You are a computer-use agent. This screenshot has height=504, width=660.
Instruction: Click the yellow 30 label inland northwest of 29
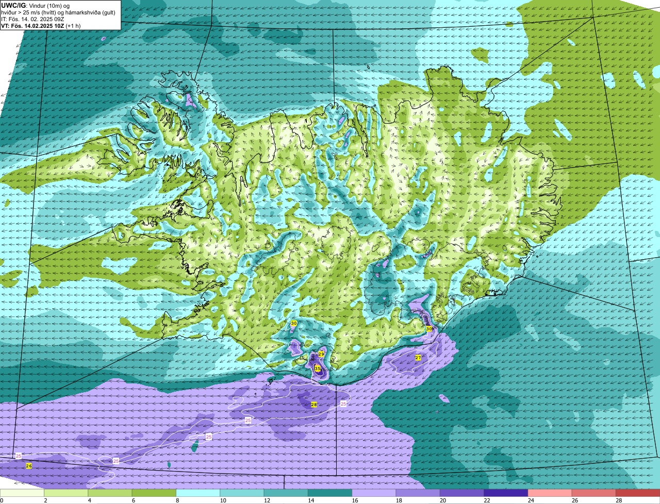click(x=294, y=323)
